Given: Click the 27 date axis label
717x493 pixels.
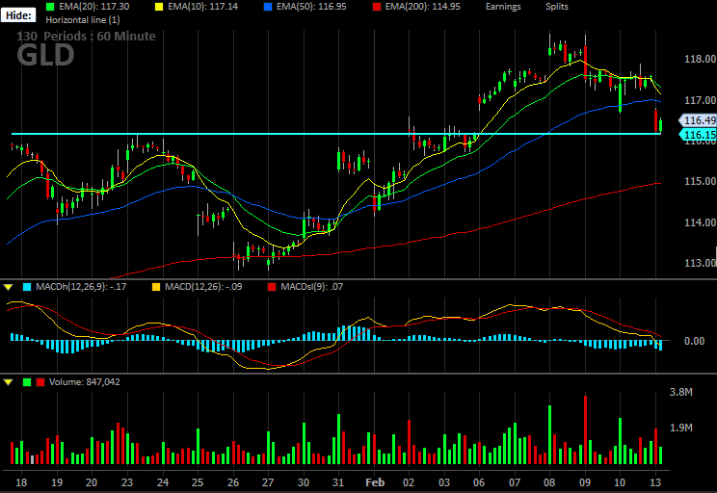Looking at the screenshot, I should point(268,482).
